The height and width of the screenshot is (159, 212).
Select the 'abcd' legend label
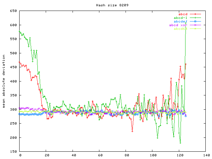click(x=183, y=14)
